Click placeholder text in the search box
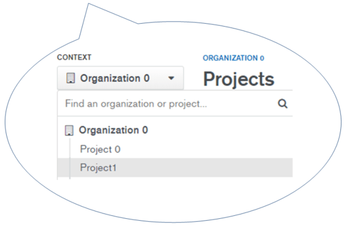Screen dimensions: 347x228 tap(136, 104)
